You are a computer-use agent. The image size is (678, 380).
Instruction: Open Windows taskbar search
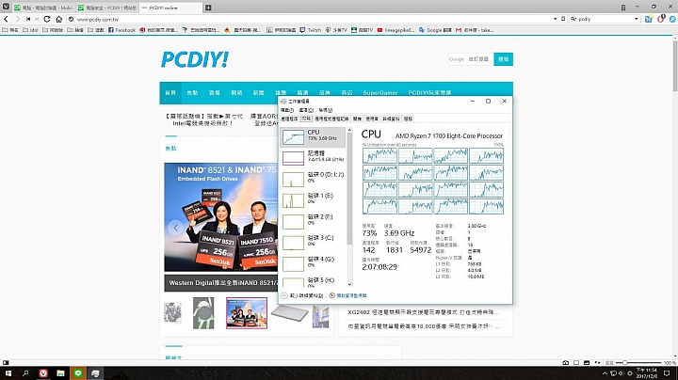coord(25,373)
